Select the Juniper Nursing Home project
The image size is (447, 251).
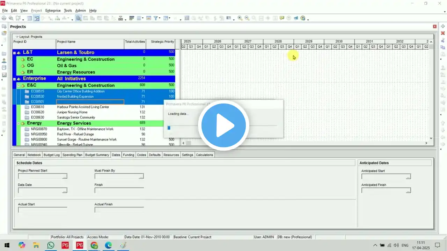(72, 112)
